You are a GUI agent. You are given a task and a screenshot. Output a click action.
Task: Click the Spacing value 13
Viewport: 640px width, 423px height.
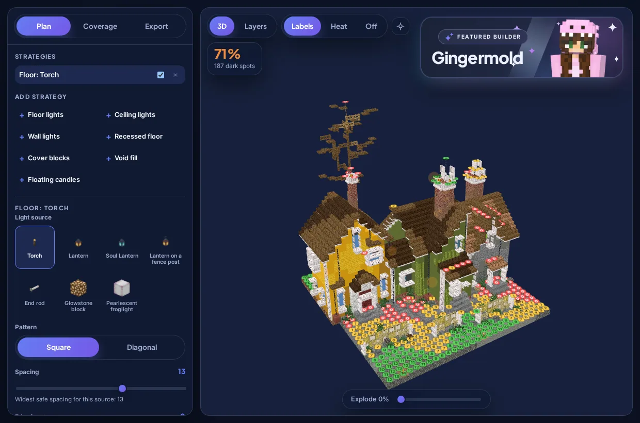coord(182,371)
